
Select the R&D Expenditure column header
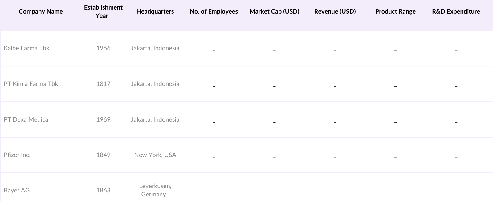point(456,11)
